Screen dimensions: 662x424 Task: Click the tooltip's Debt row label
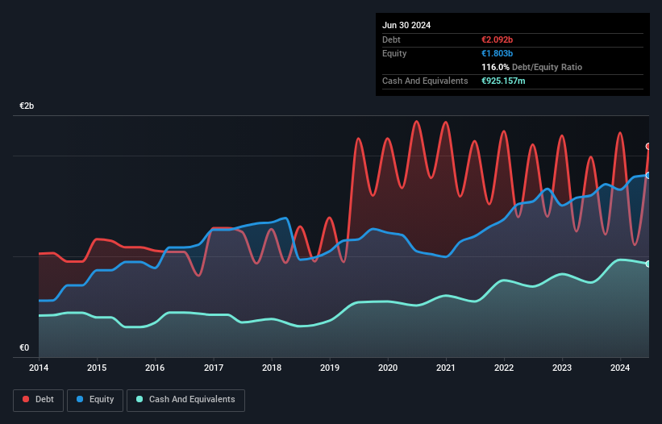point(391,39)
